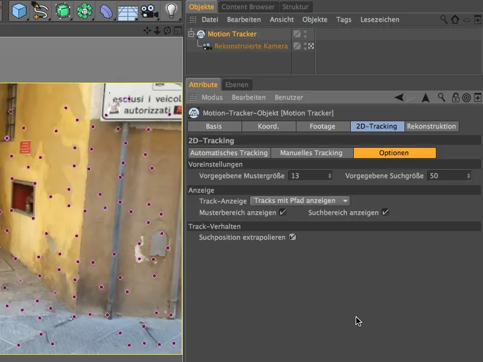483x362 pixels.
Task: Click Motion Tracker object icon in tree
Action: (201, 34)
